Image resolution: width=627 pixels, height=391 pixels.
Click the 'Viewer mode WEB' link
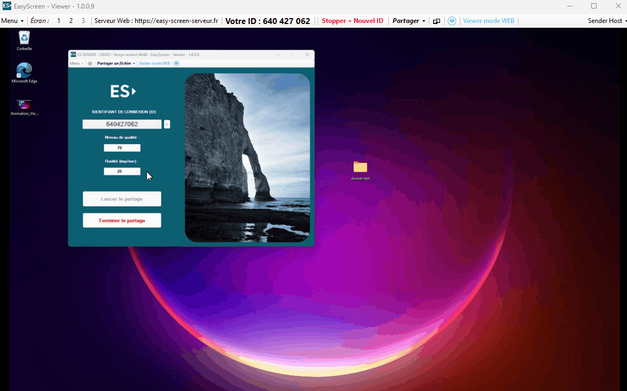(x=488, y=21)
